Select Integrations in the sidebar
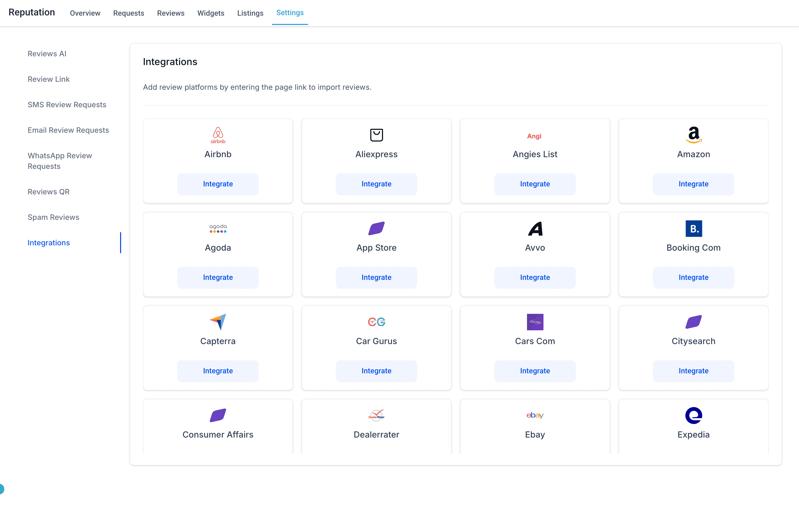The image size is (799, 505). pyautogui.click(x=48, y=243)
